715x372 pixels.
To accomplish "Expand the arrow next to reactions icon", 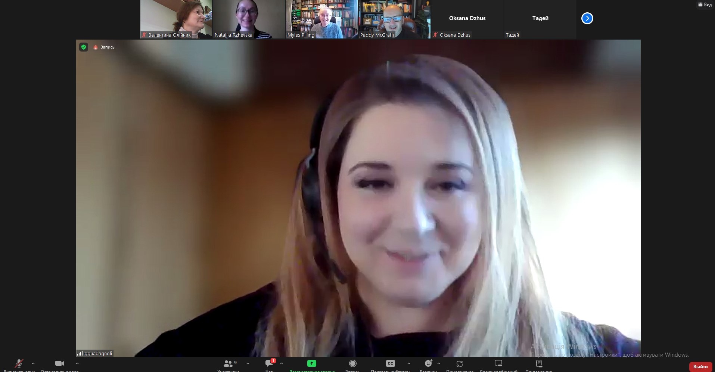I will tap(439, 363).
